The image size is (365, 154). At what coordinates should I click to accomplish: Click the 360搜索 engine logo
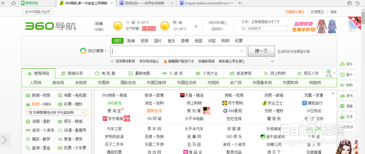pyautogui.click(x=92, y=51)
